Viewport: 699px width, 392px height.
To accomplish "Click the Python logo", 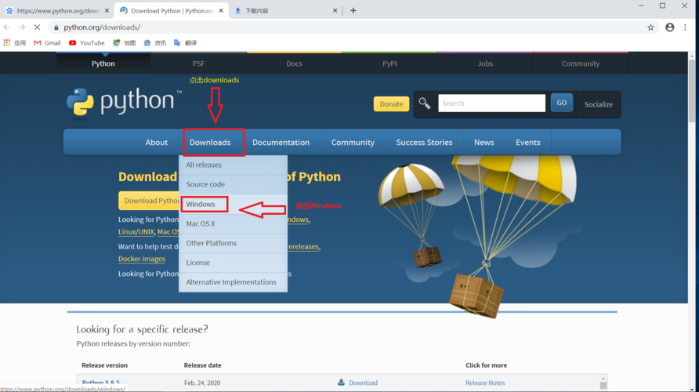I will click(x=124, y=103).
